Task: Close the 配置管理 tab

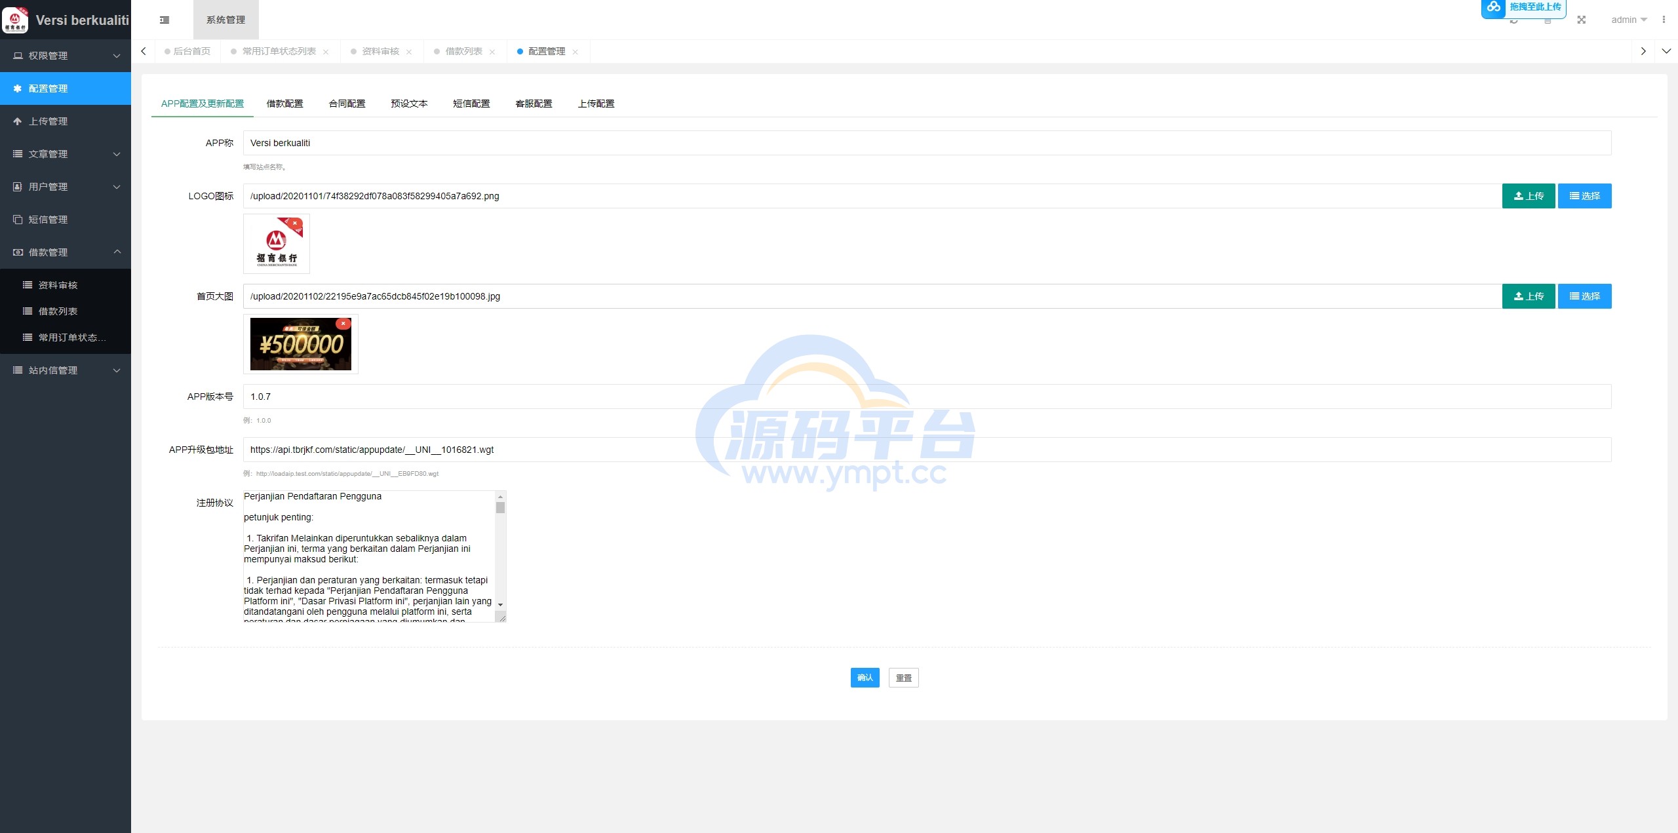Action: tap(576, 52)
